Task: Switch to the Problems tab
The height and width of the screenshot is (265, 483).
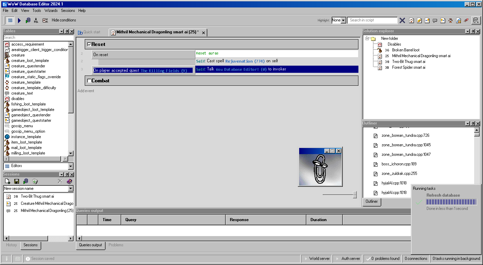Action: [x=116, y=245]
